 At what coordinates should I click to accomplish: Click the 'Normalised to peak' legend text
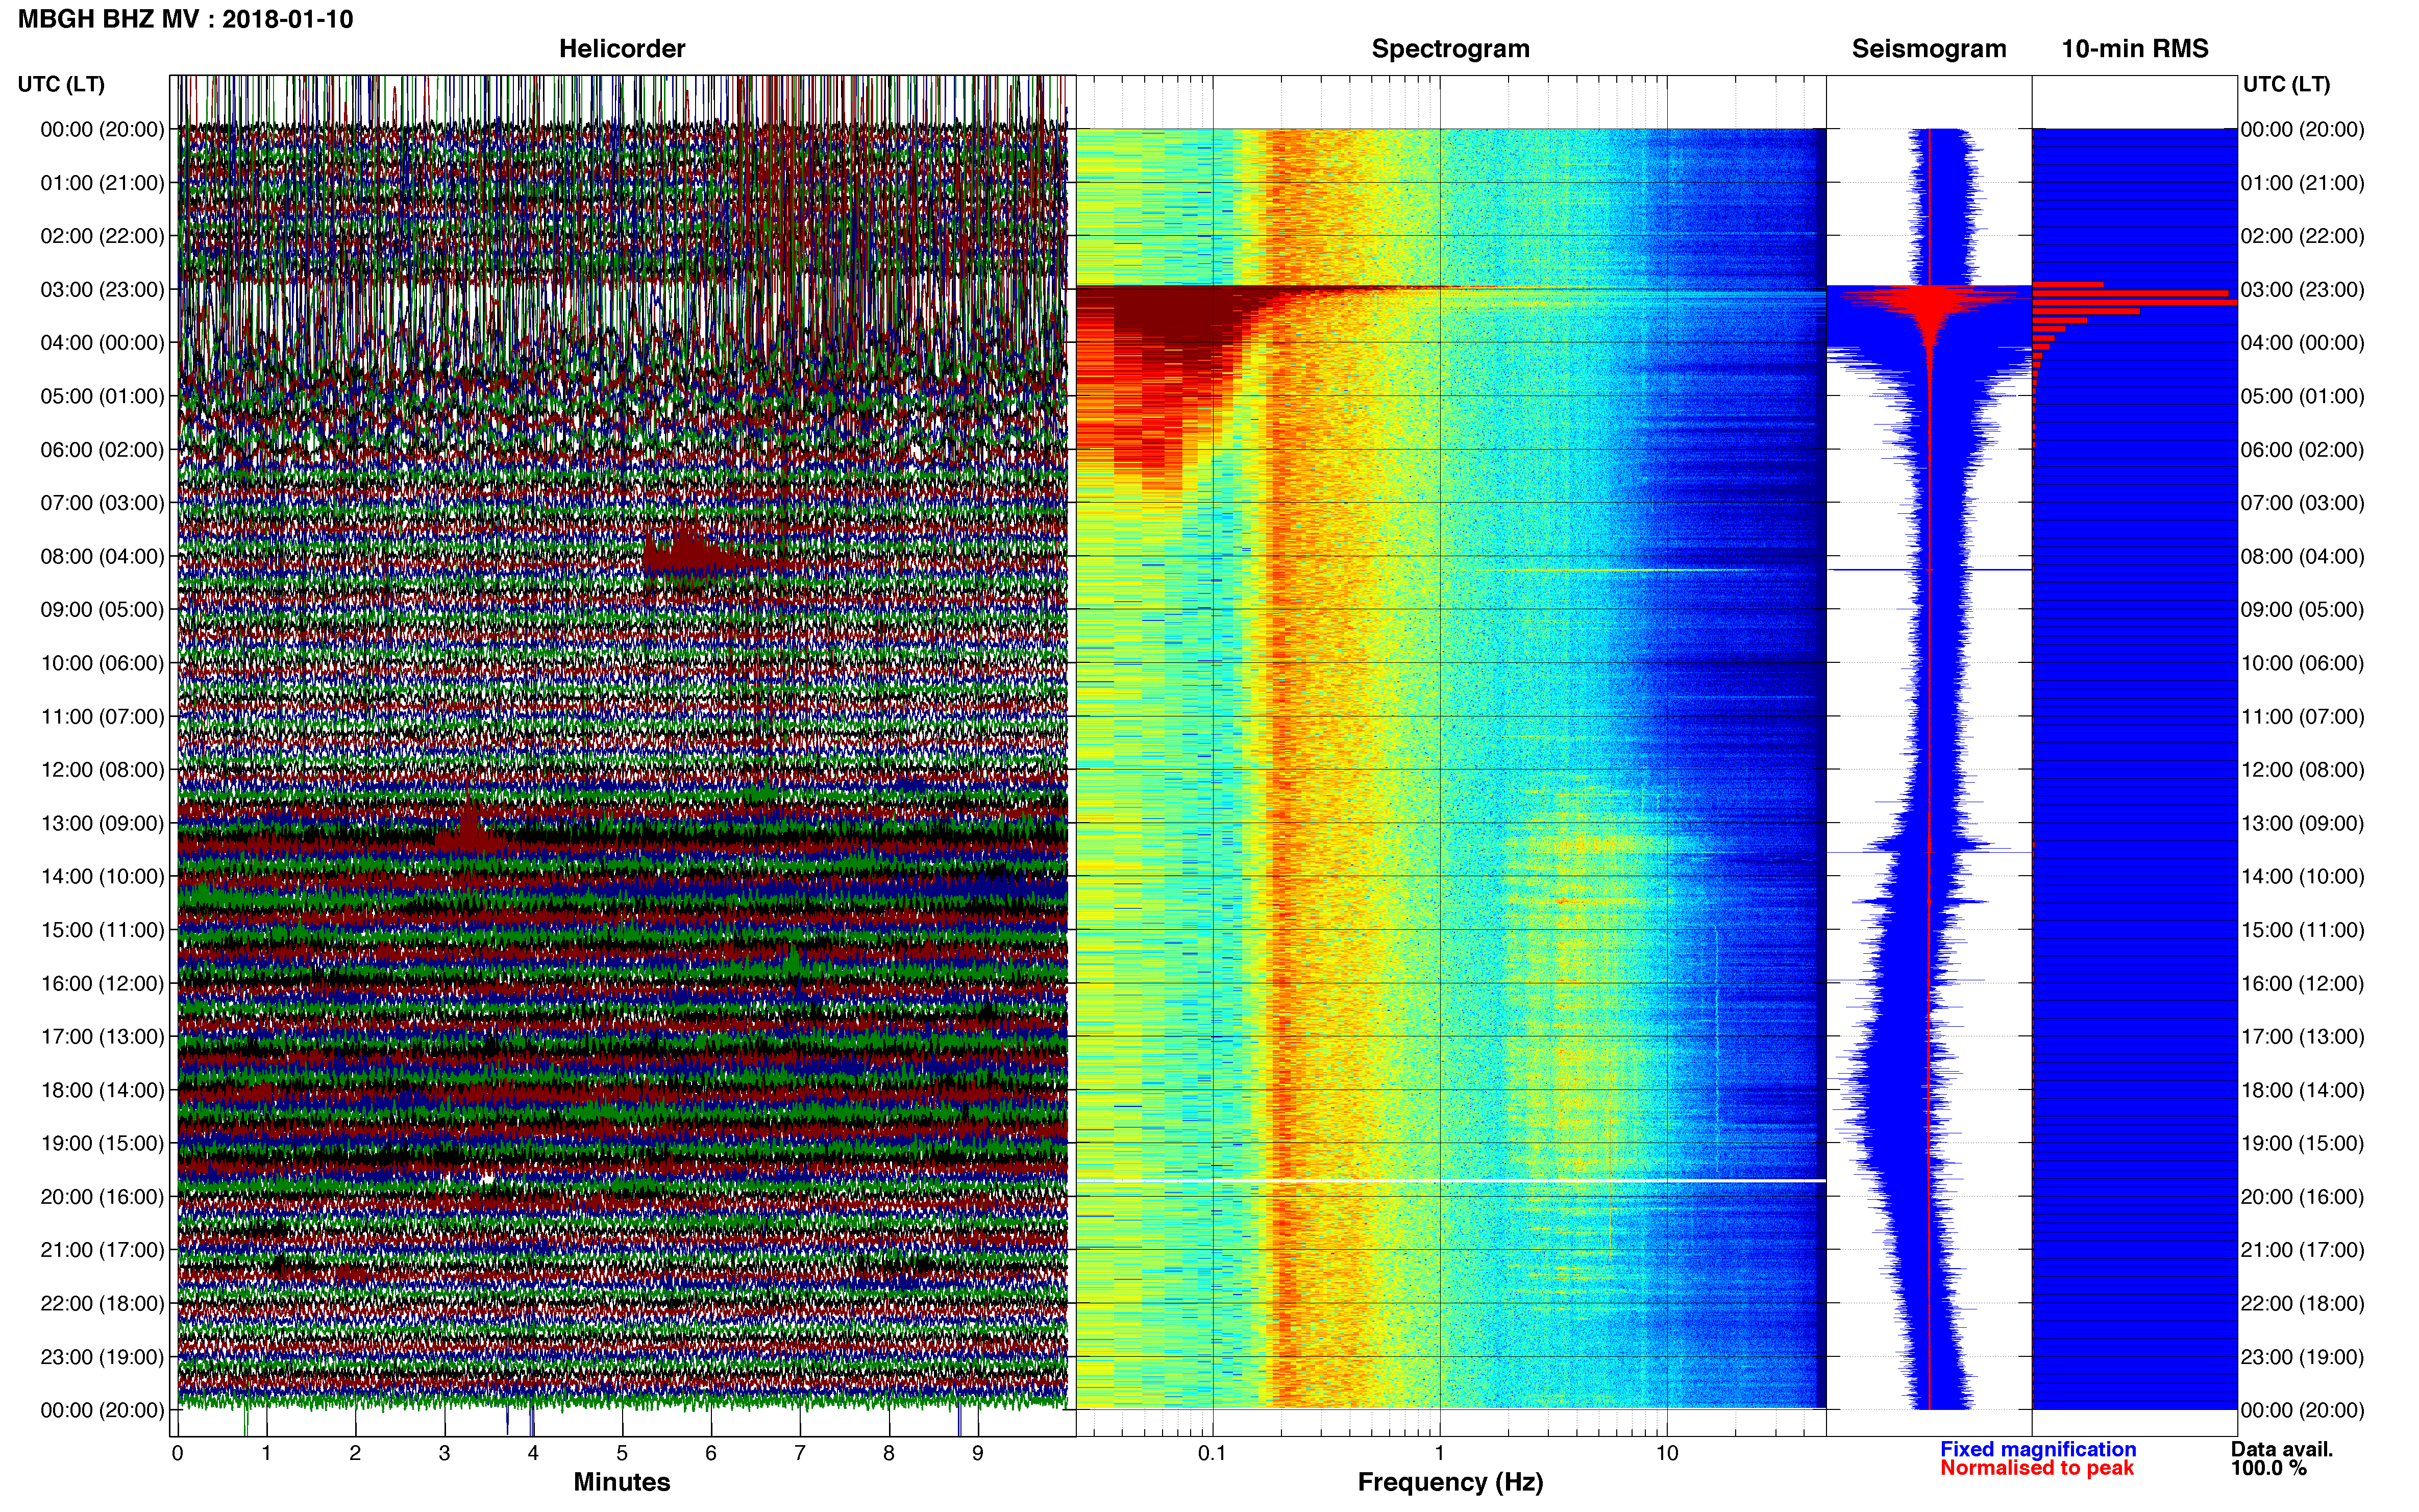click(x=2037, y=1468)
